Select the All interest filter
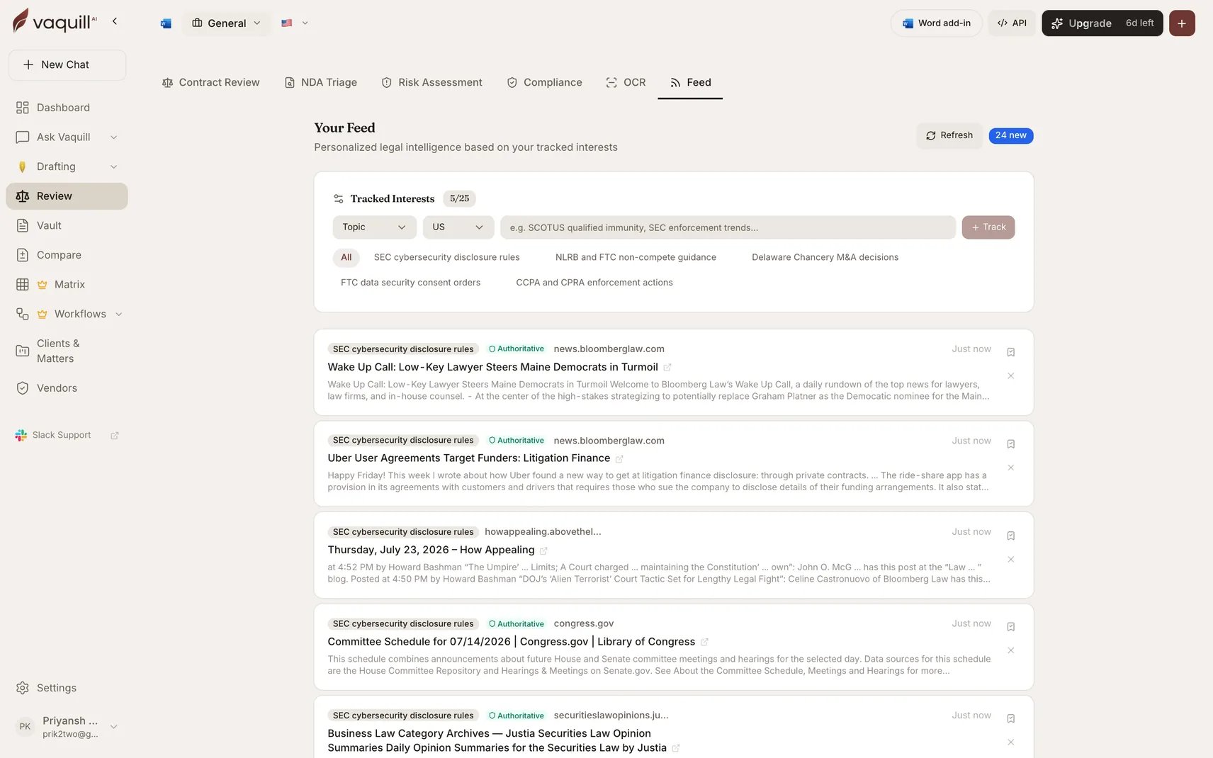 click(x=346, y=257)
